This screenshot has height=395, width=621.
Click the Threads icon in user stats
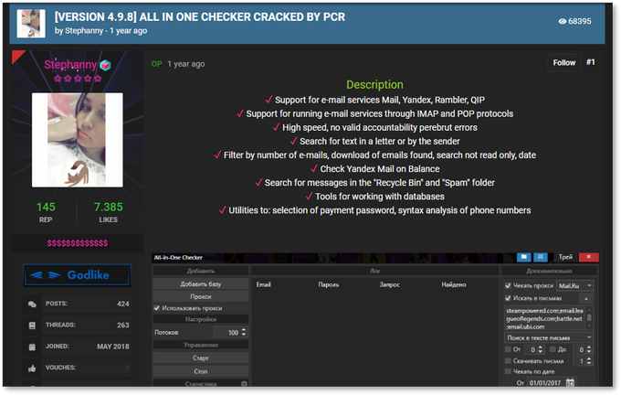(33, 325)
